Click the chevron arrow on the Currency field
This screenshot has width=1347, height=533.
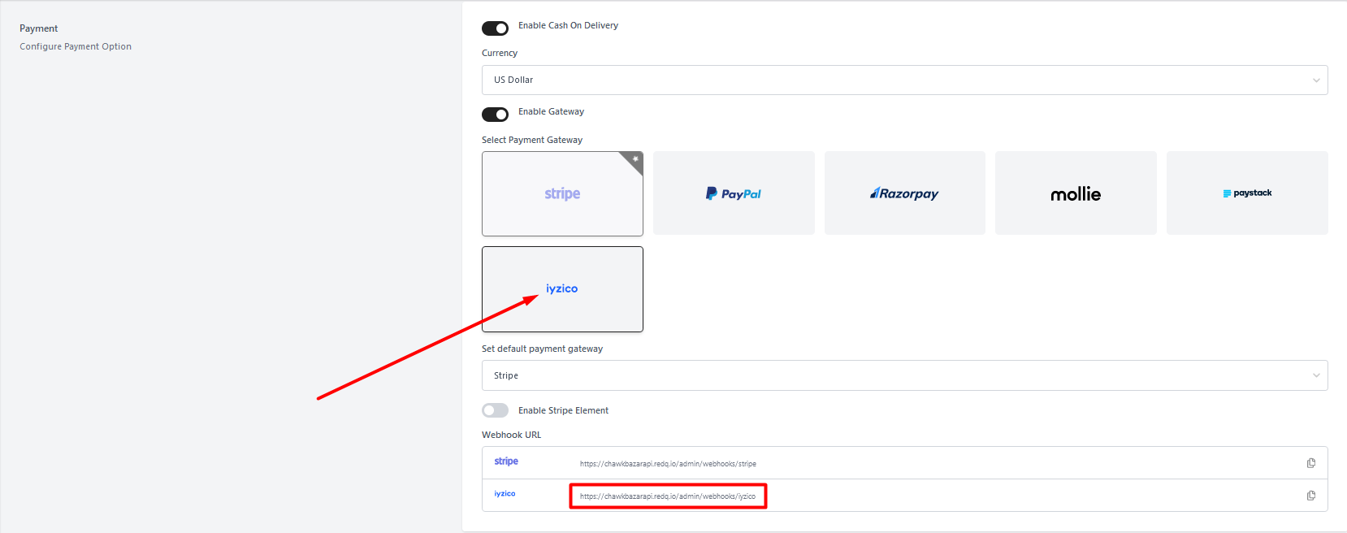[x=1315, y=80]
